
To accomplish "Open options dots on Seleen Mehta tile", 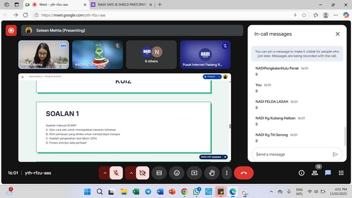I will pos(63,46).
